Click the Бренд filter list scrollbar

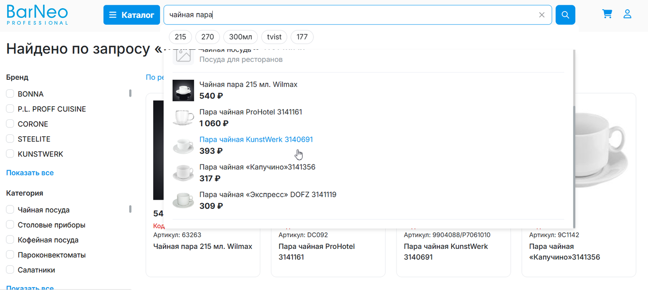pyautogui.click(x=130, y=93)
